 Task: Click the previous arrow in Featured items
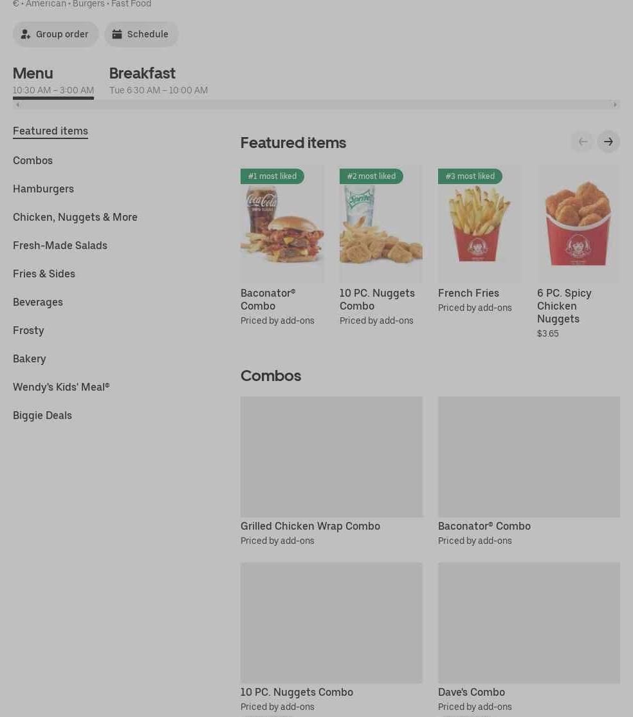(x=583, y=142)
